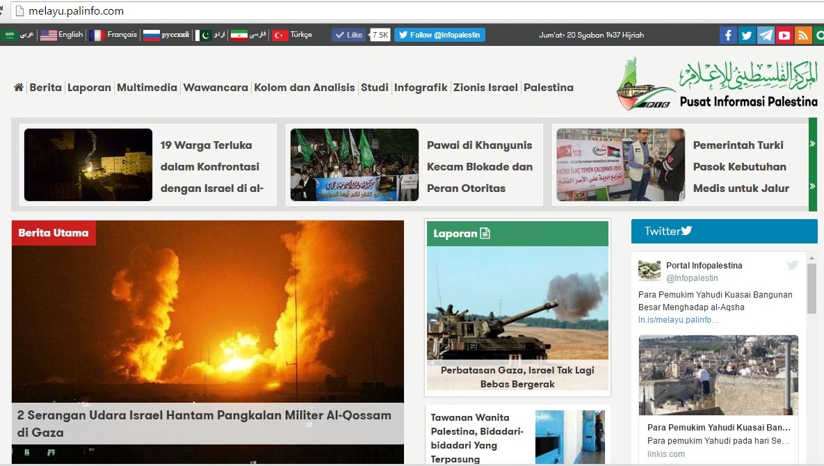Click the Berita Utama red label

tap(54, 233)
